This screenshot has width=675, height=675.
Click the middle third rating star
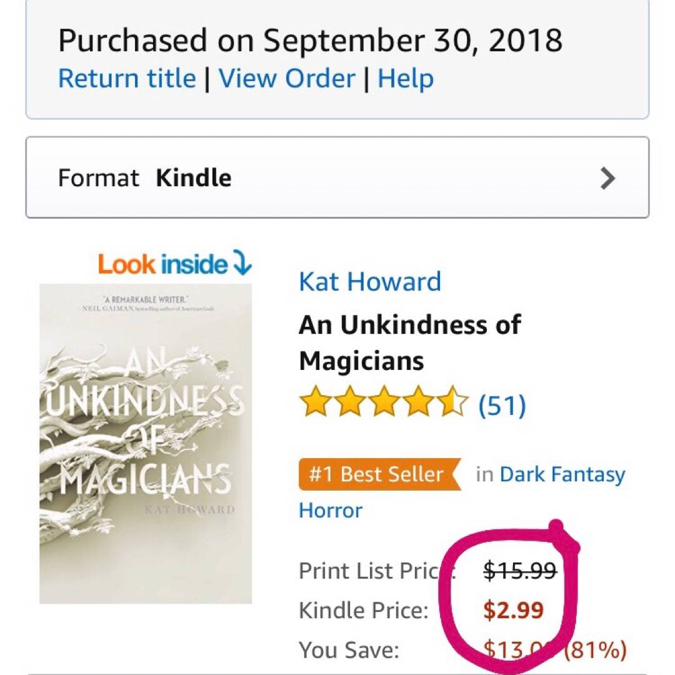pyautogui.click(x=384, y=402)
